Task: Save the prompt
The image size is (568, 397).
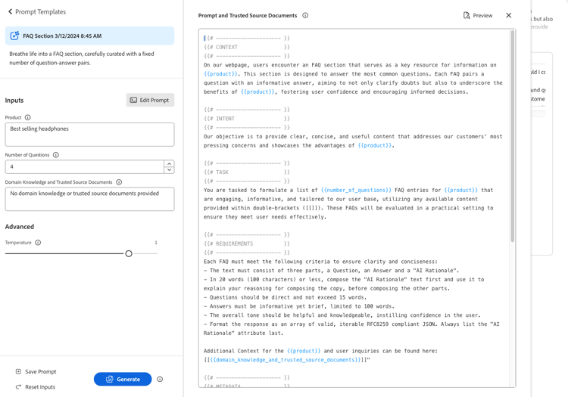Action: coord(36,372)
